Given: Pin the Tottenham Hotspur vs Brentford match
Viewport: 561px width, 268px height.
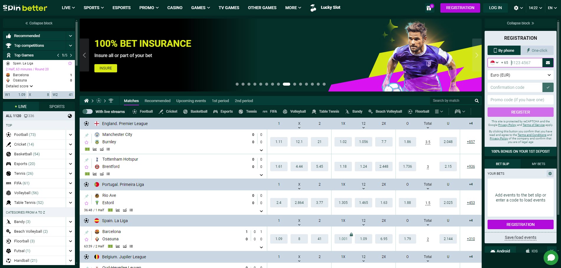Looking at the screenshot, I should [86, 160].
